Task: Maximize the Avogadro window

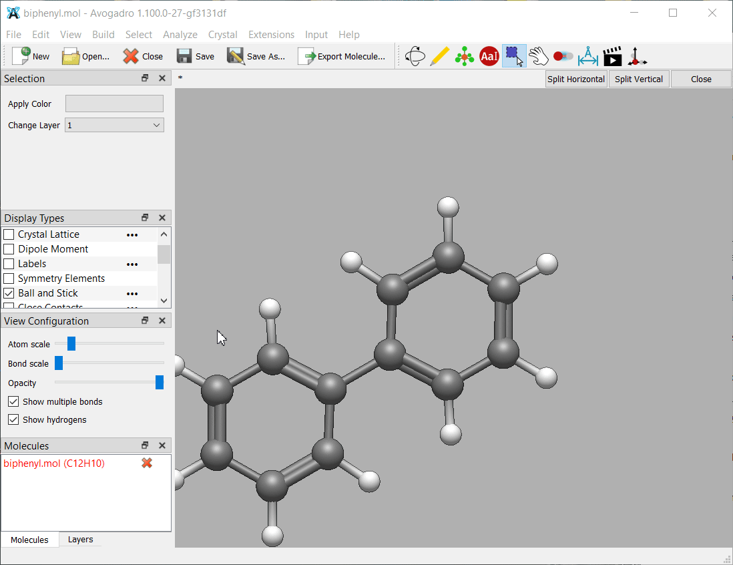Action: [673, 13]
